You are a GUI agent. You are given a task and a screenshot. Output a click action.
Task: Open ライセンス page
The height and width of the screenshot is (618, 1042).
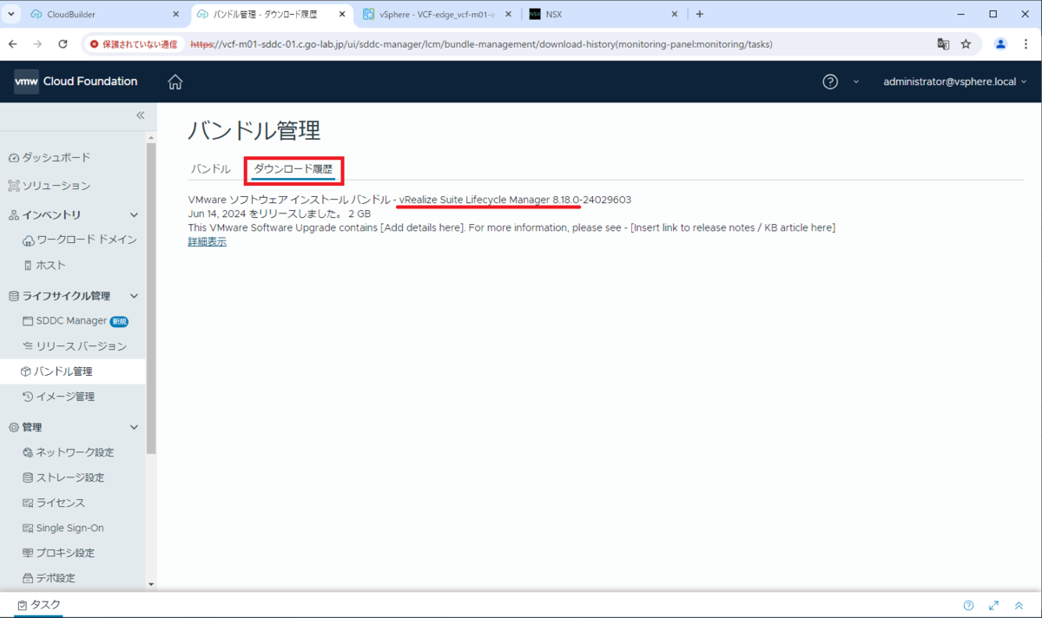[x=54, y=503]
